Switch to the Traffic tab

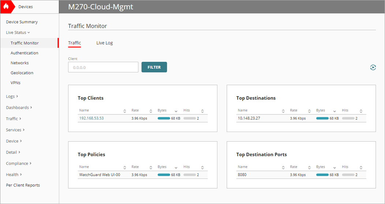pyautogui.click(x=74, y=43)
